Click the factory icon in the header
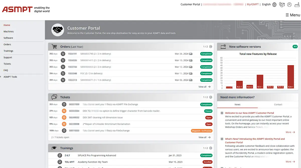Viewport: 301px width, 168px height. coord(297,5)
